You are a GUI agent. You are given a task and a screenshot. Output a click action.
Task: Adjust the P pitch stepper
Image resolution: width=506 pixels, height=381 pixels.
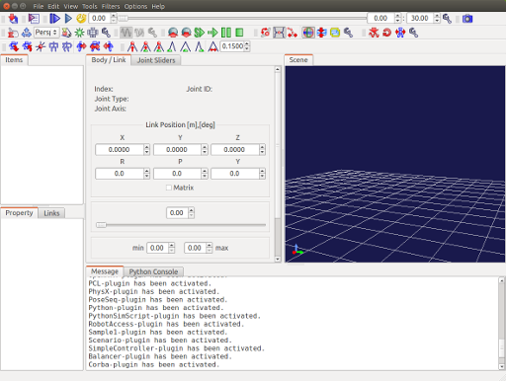pos(205,174)
